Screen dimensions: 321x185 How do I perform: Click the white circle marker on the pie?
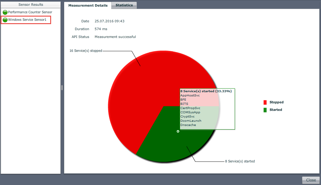pyautogui.click(x=178, y=131)
